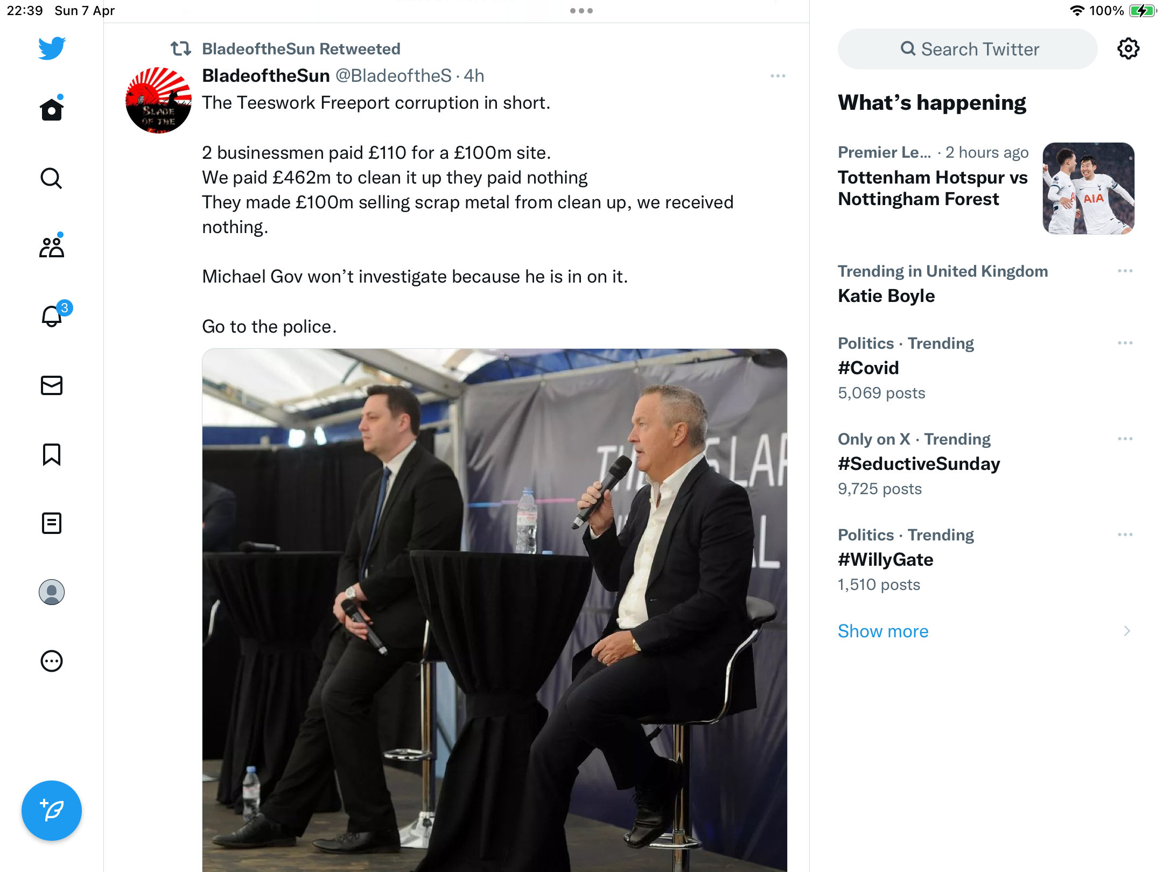Open tweet options three-dot menu
This screenshot has height=872, width=1163.
(778, 76)
